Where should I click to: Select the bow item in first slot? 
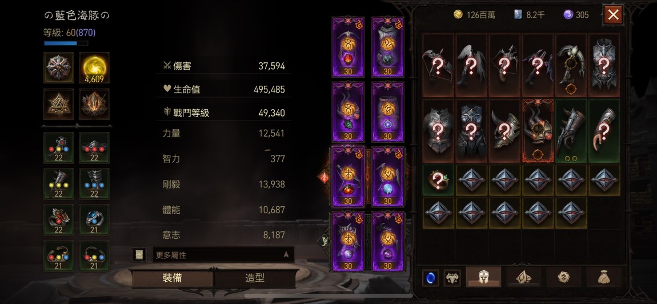(438, 65)
